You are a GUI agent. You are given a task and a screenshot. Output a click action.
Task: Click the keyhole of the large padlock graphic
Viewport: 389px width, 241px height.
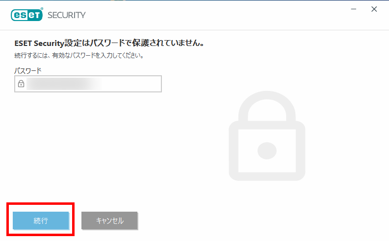point(267,151)
